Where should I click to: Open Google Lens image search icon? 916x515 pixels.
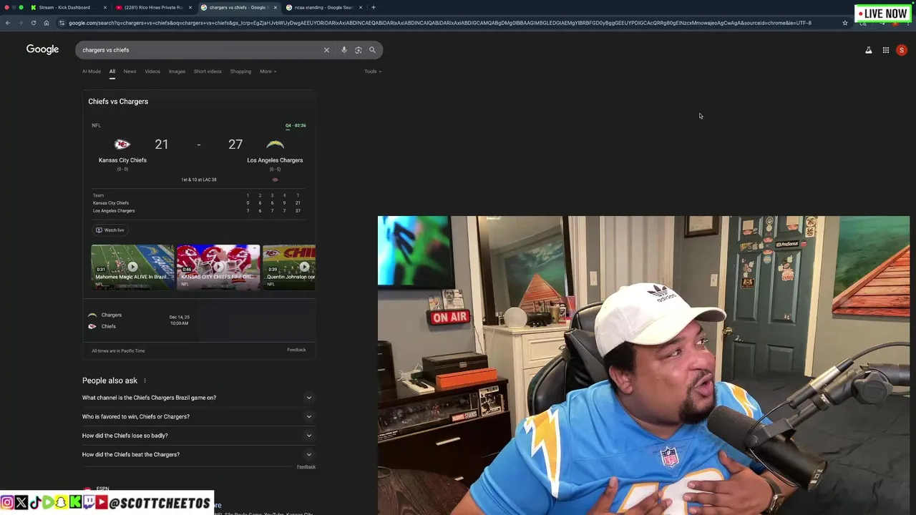(x=358, y=50)
